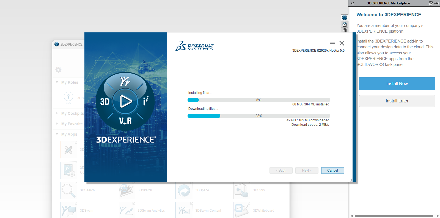
Task: Collapse the task pane with double chevron
Action: point(352,3)
